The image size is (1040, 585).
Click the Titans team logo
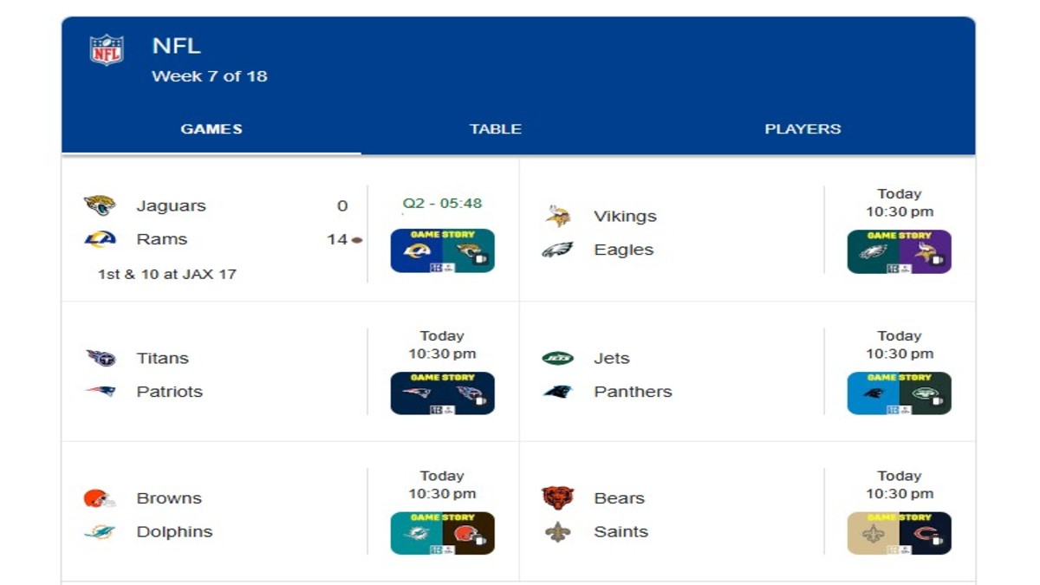coord(101,358)
